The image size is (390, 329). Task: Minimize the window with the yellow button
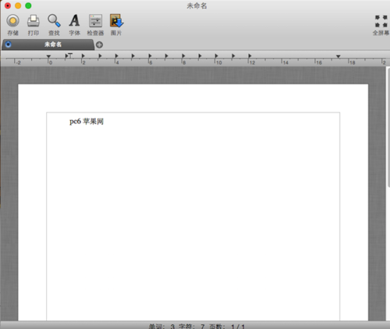18,5
